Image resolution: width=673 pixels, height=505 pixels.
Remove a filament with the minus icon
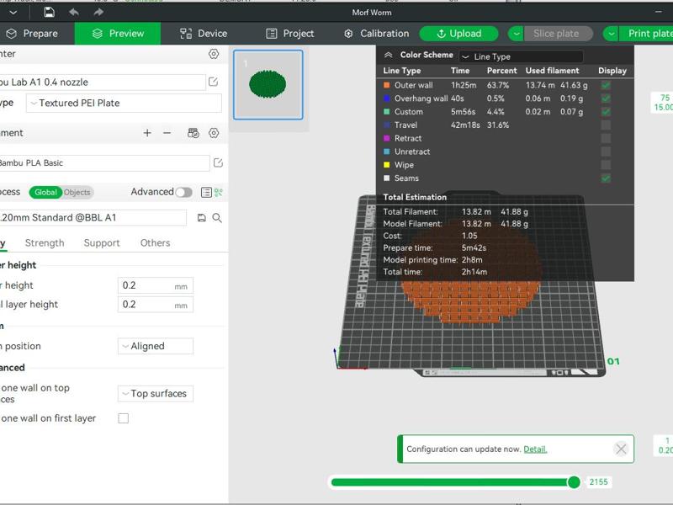(167, 133)
